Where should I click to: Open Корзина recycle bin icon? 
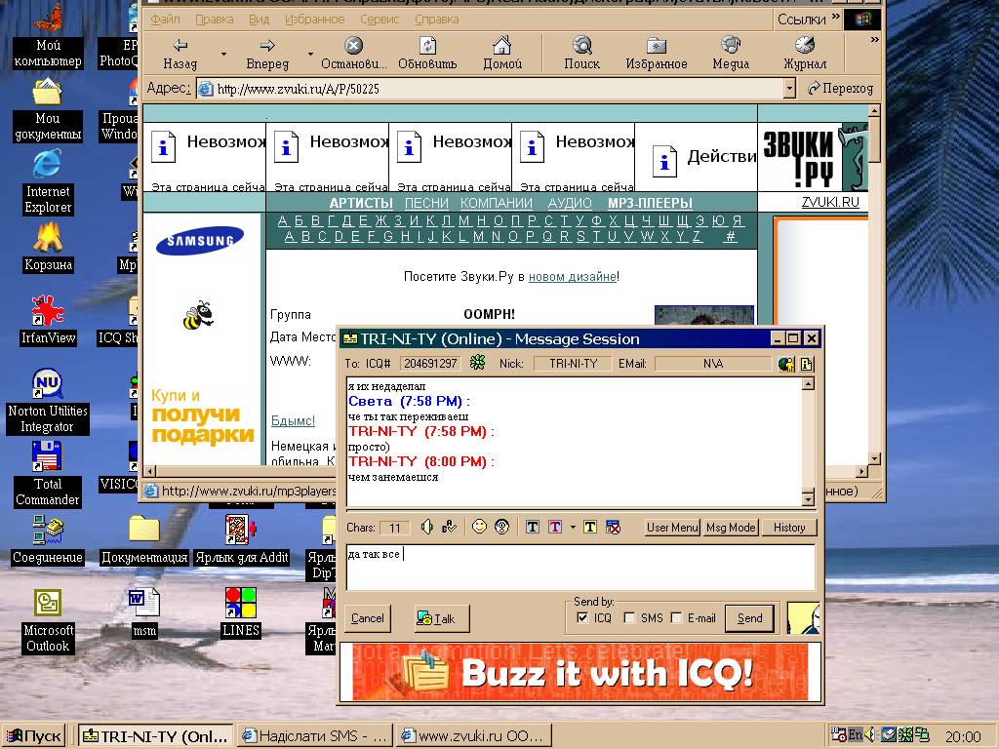48,249
